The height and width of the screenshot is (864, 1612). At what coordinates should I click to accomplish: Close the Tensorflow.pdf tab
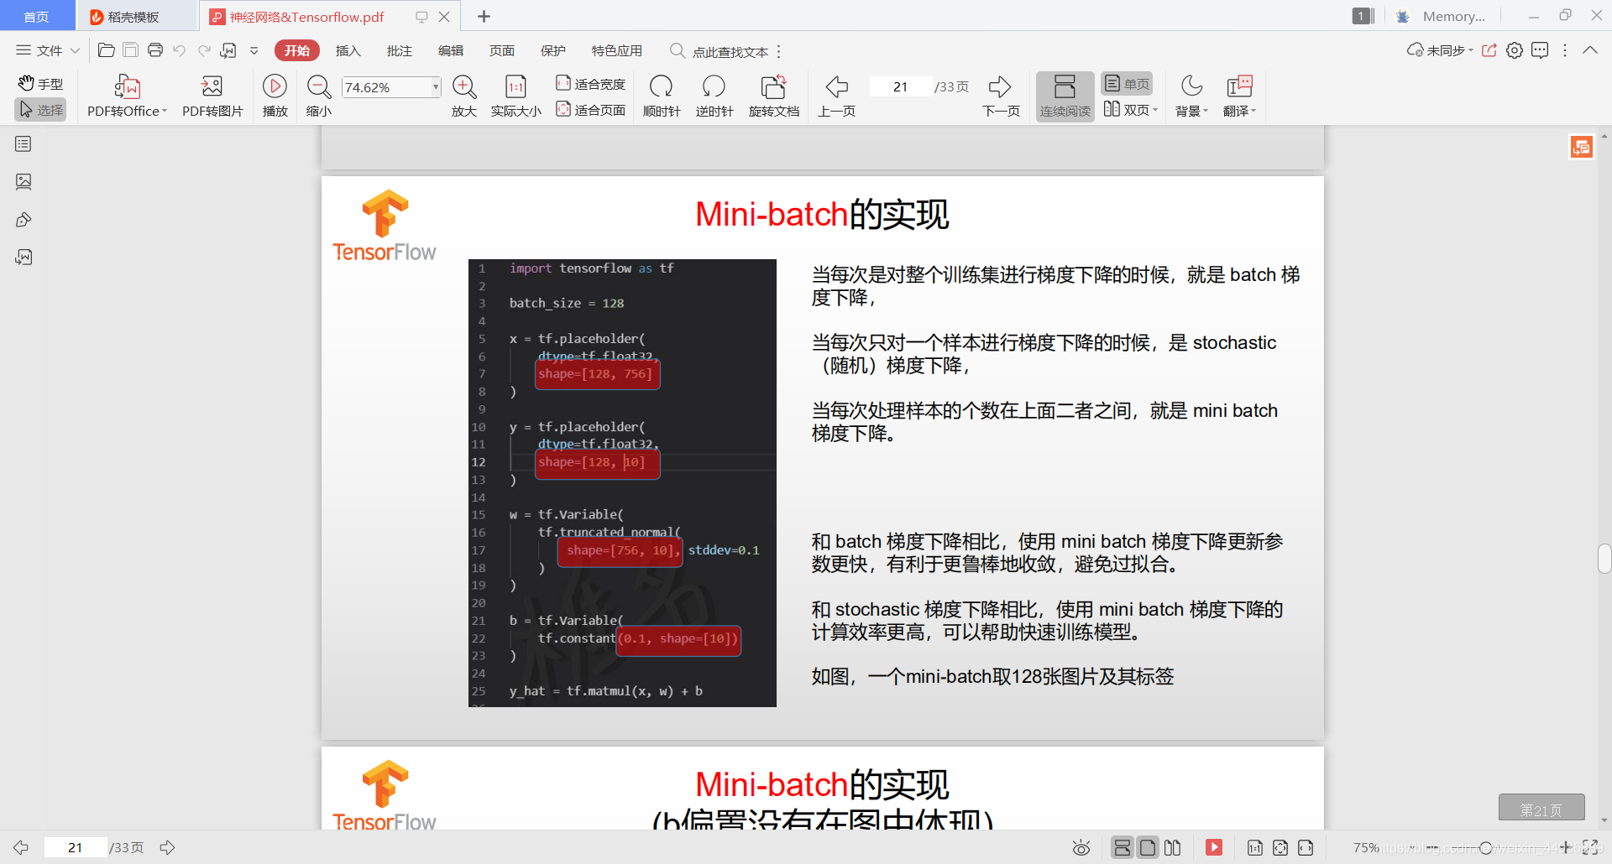444,16
